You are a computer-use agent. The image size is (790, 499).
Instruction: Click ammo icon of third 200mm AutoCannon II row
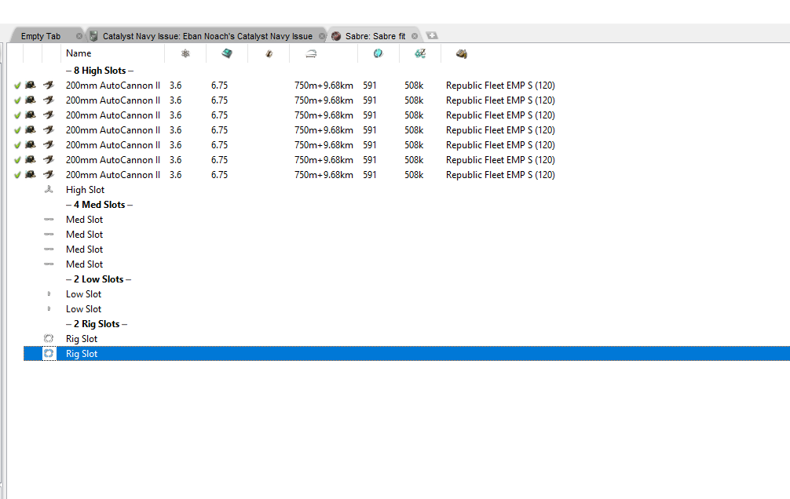[x=31, y=115]
